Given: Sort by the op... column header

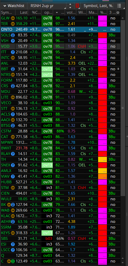Looking at the screenshot, I should point(47,13).
